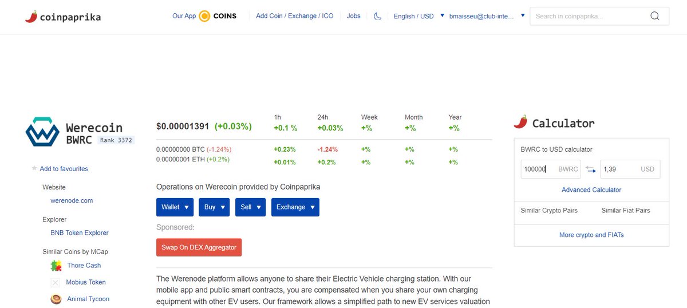Click the 0.00000000 BTC price row

click(194, 149)
